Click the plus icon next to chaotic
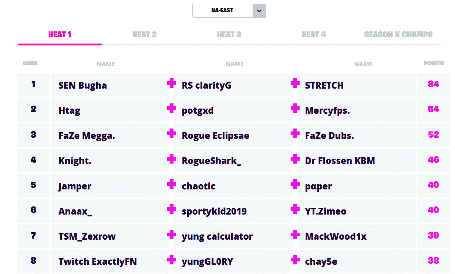Viewport: 455px width, 274px height. [x=171, y=185]
